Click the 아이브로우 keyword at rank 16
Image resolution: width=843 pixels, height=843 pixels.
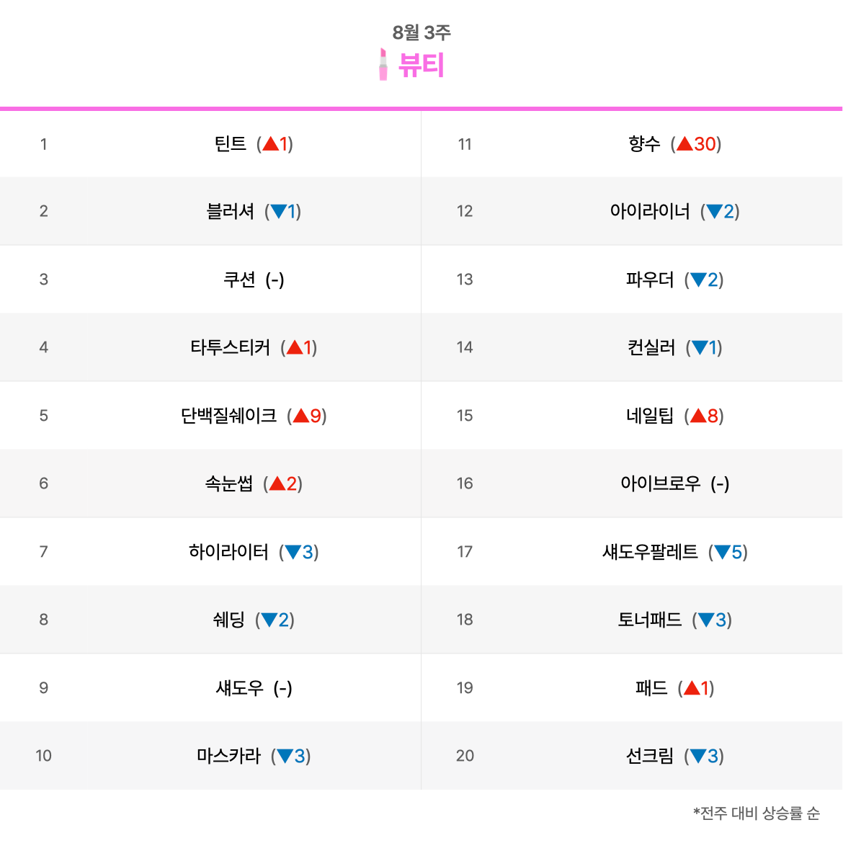tap(660, 483)
